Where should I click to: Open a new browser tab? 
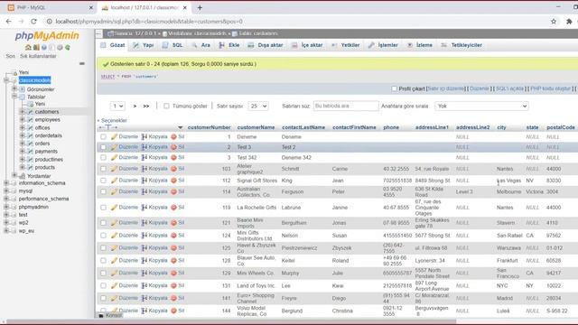tap(200, 7)
